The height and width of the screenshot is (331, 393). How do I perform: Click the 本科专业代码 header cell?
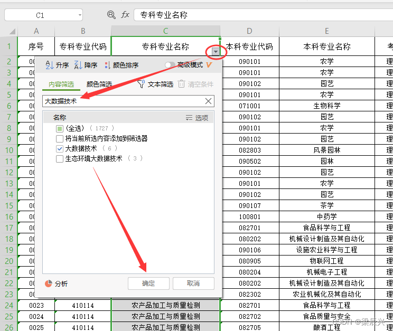pyautogui.click(x=249, y=46)
